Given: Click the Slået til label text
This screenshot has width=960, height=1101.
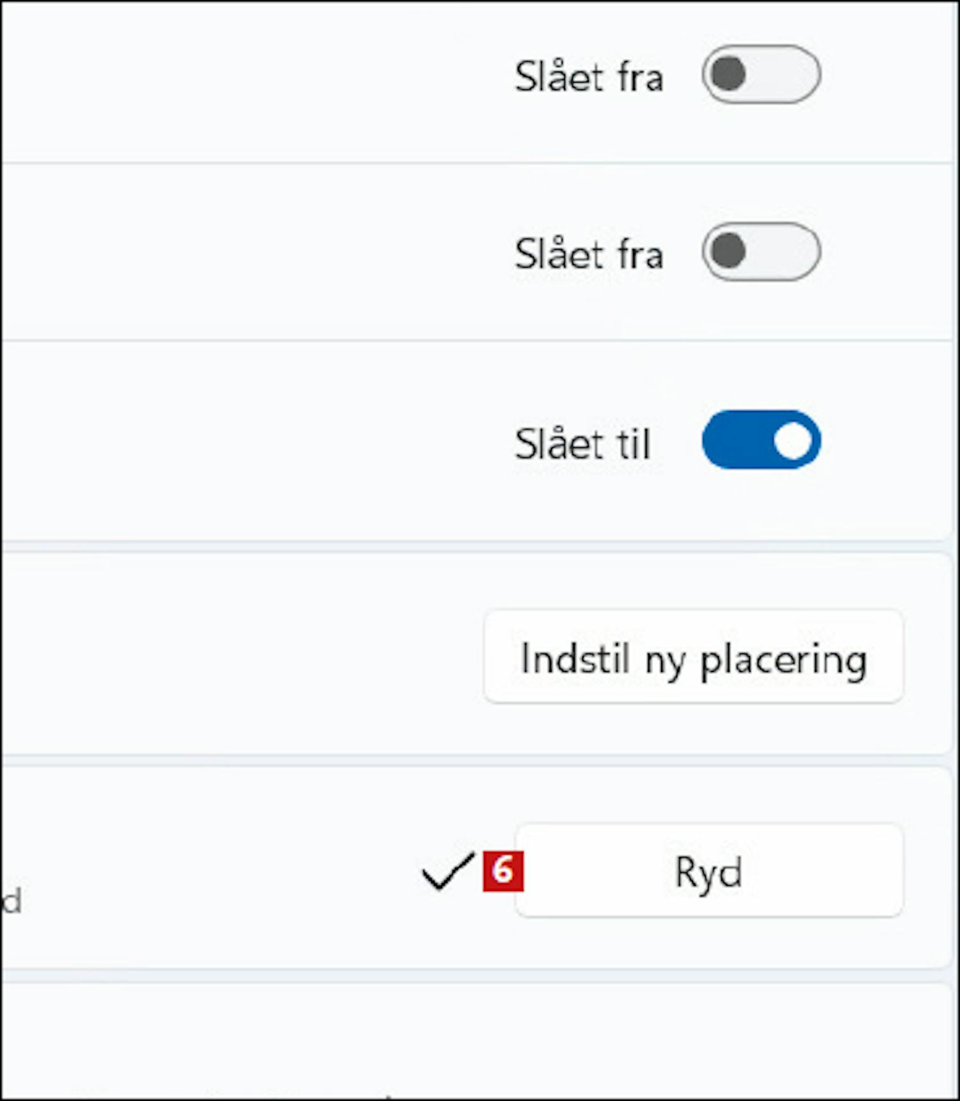Looking at the screenshot, I should click(x=582, y=443).
